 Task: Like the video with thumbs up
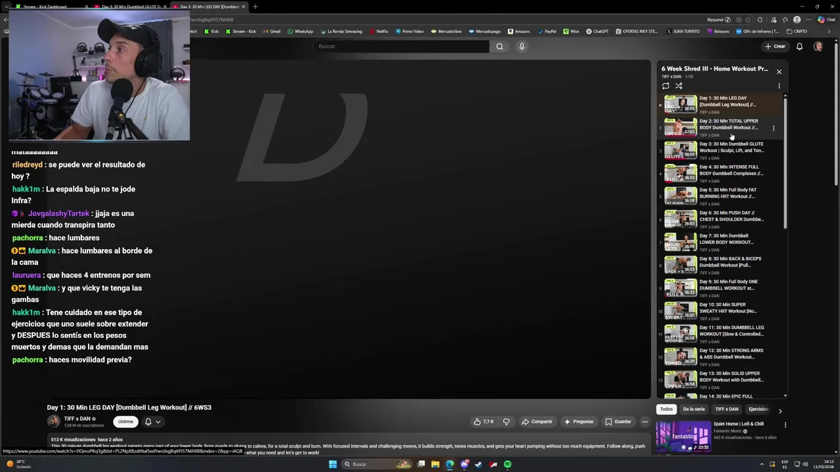[x=484, y=422]
